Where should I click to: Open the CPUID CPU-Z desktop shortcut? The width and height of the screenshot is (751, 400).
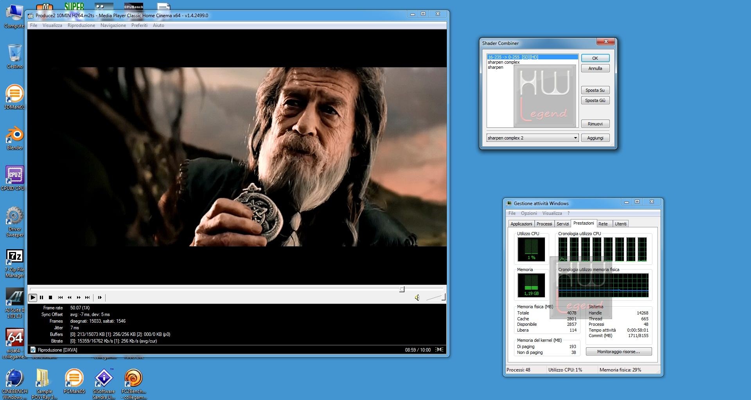[15, 178]
